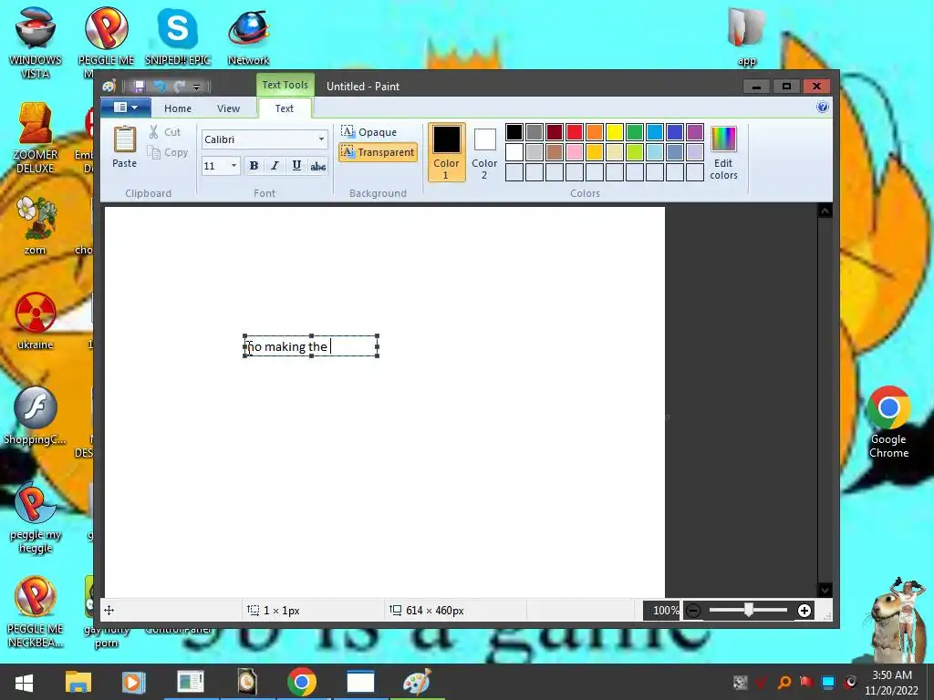Viewport: 934px width, 700px height.
Task: Click the Redo arrow in quick access toolbar
Action: (x=179, y=87)
